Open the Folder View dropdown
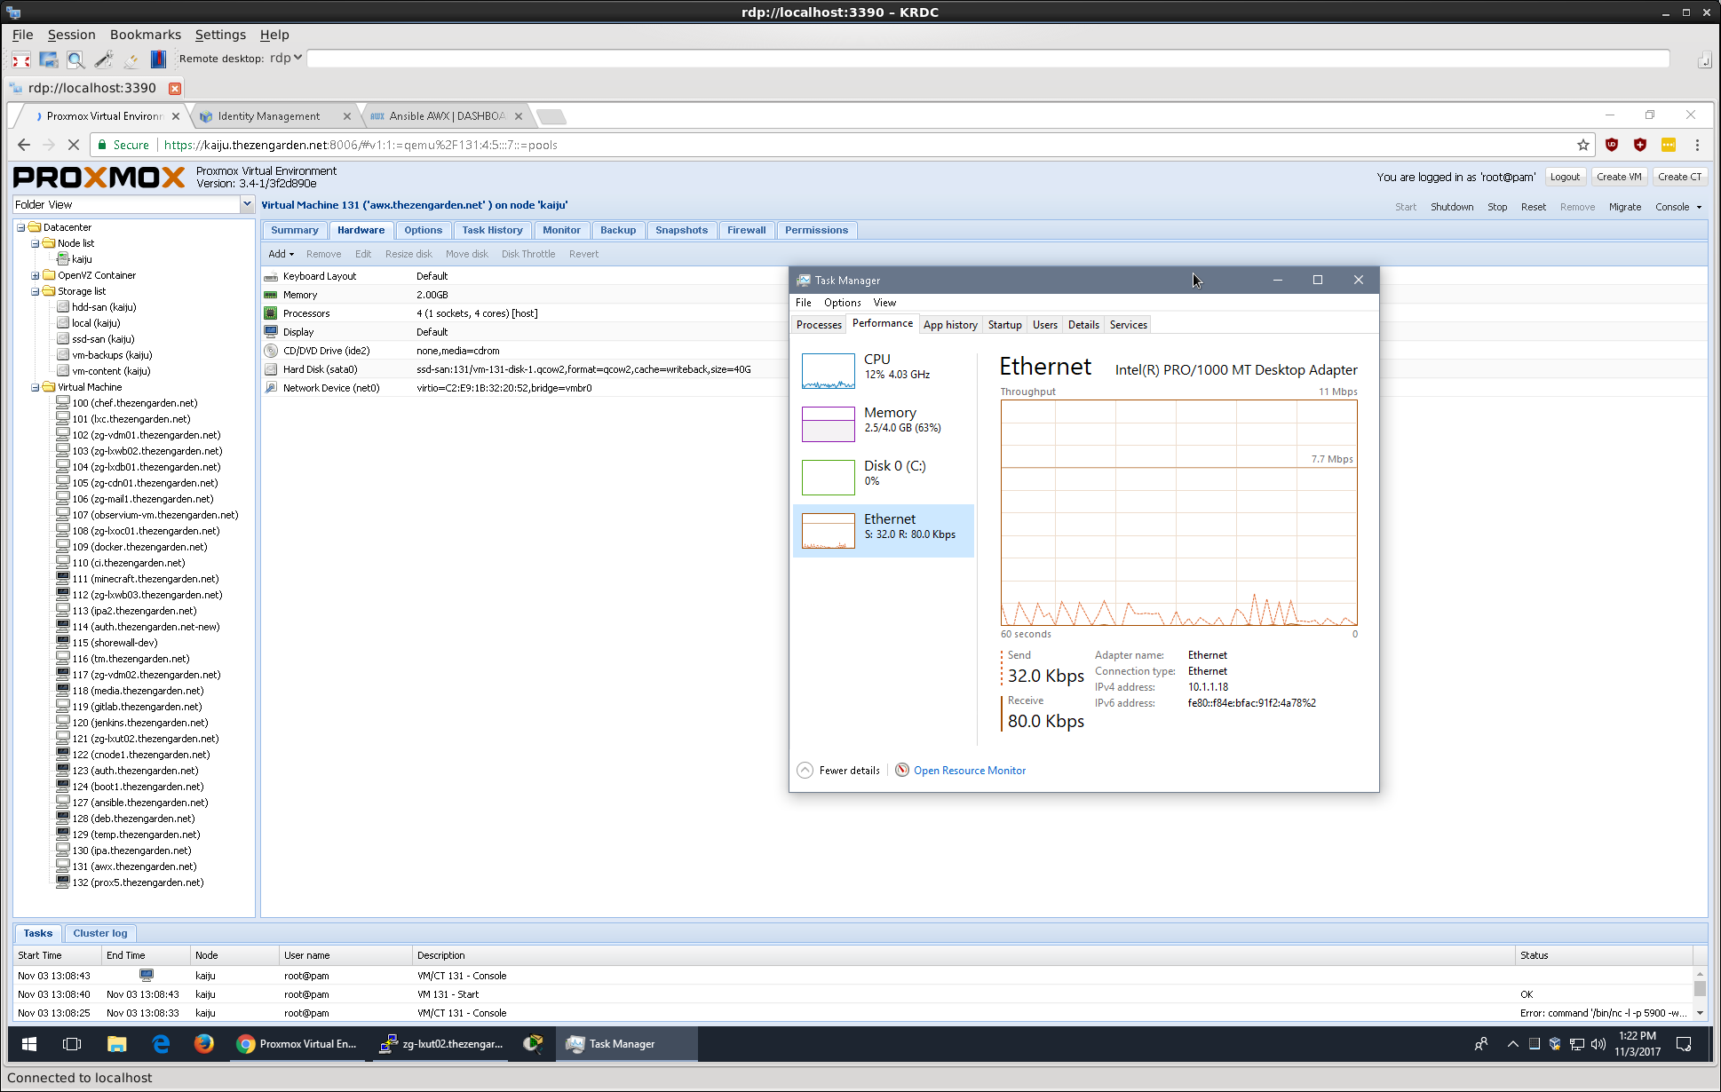Image resolution: width=1721 pixels, height=1092 pixels. [x=247, y=204]
